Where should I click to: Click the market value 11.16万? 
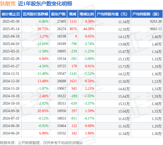coord(124,126)
